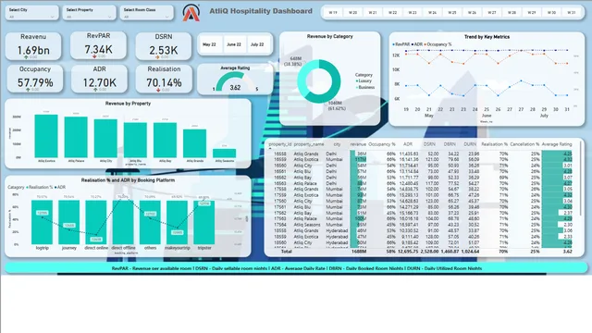This screenshot has width=592, height=333.
Task: Select week W 24 slicer
Action: pos(432,12)
